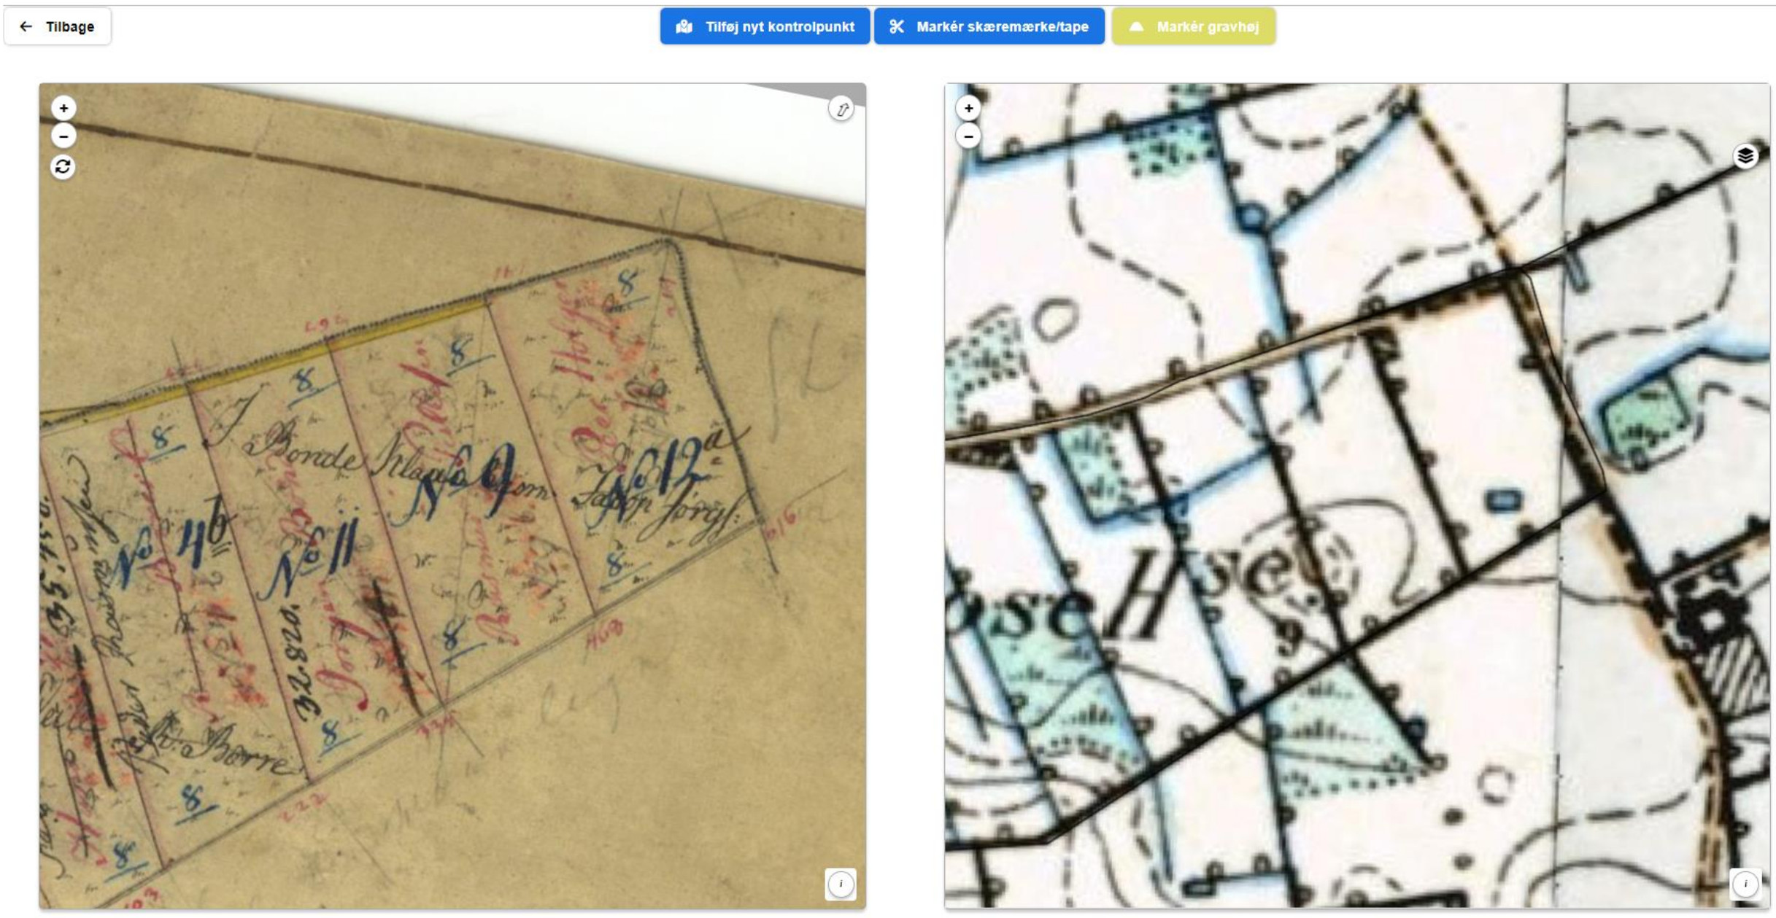
Task: Select Markér skæremærke/tape tool
Action: (989, 26)
